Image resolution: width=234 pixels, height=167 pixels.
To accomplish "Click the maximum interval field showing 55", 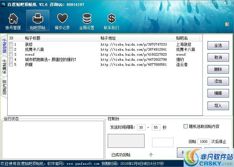I will (x=156, y=127).
